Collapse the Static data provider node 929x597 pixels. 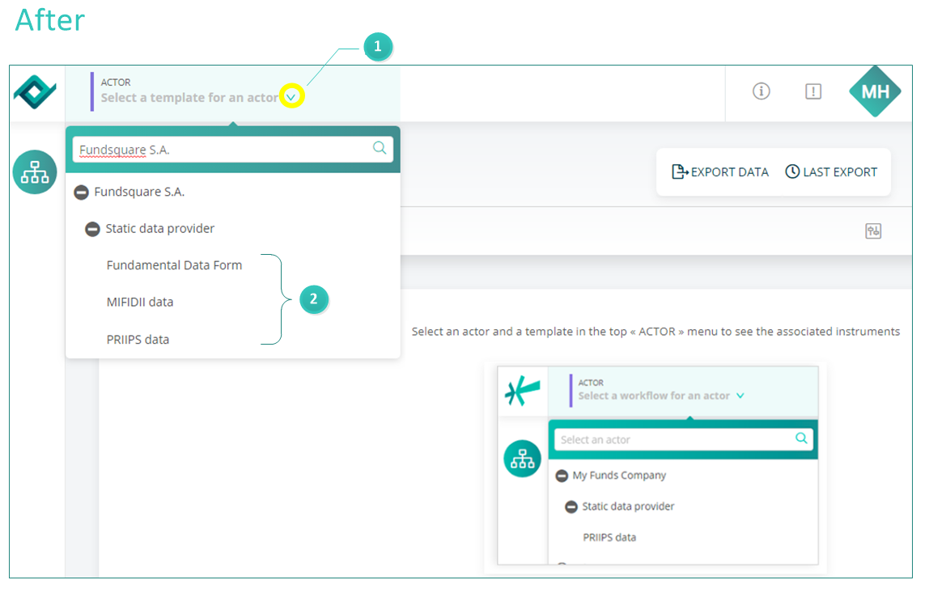point(92,229)
